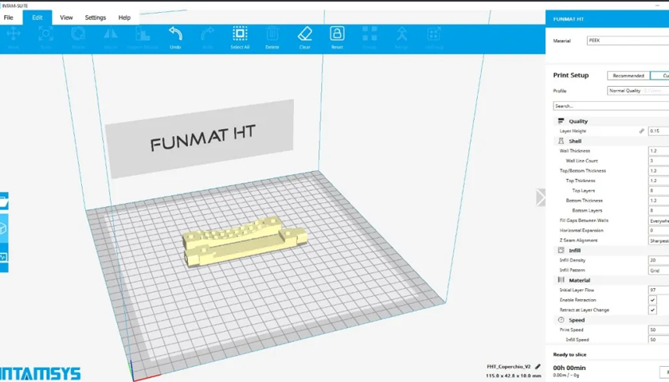Click the Select All toolbar icon
Image resolution: width=669 pixels, height=382 pixels.
point(240,34)
